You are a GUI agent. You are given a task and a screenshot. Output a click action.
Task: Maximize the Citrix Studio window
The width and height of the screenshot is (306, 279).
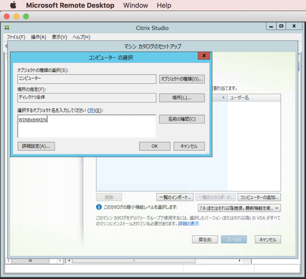point(281,26)
